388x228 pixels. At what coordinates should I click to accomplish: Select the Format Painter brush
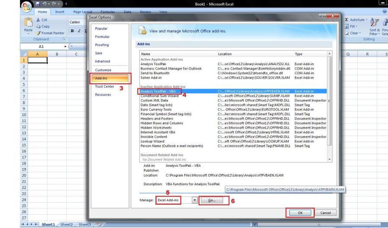point(38,33)
